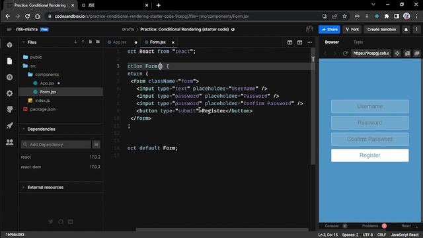Click the Username field in preview

[370, 106]
